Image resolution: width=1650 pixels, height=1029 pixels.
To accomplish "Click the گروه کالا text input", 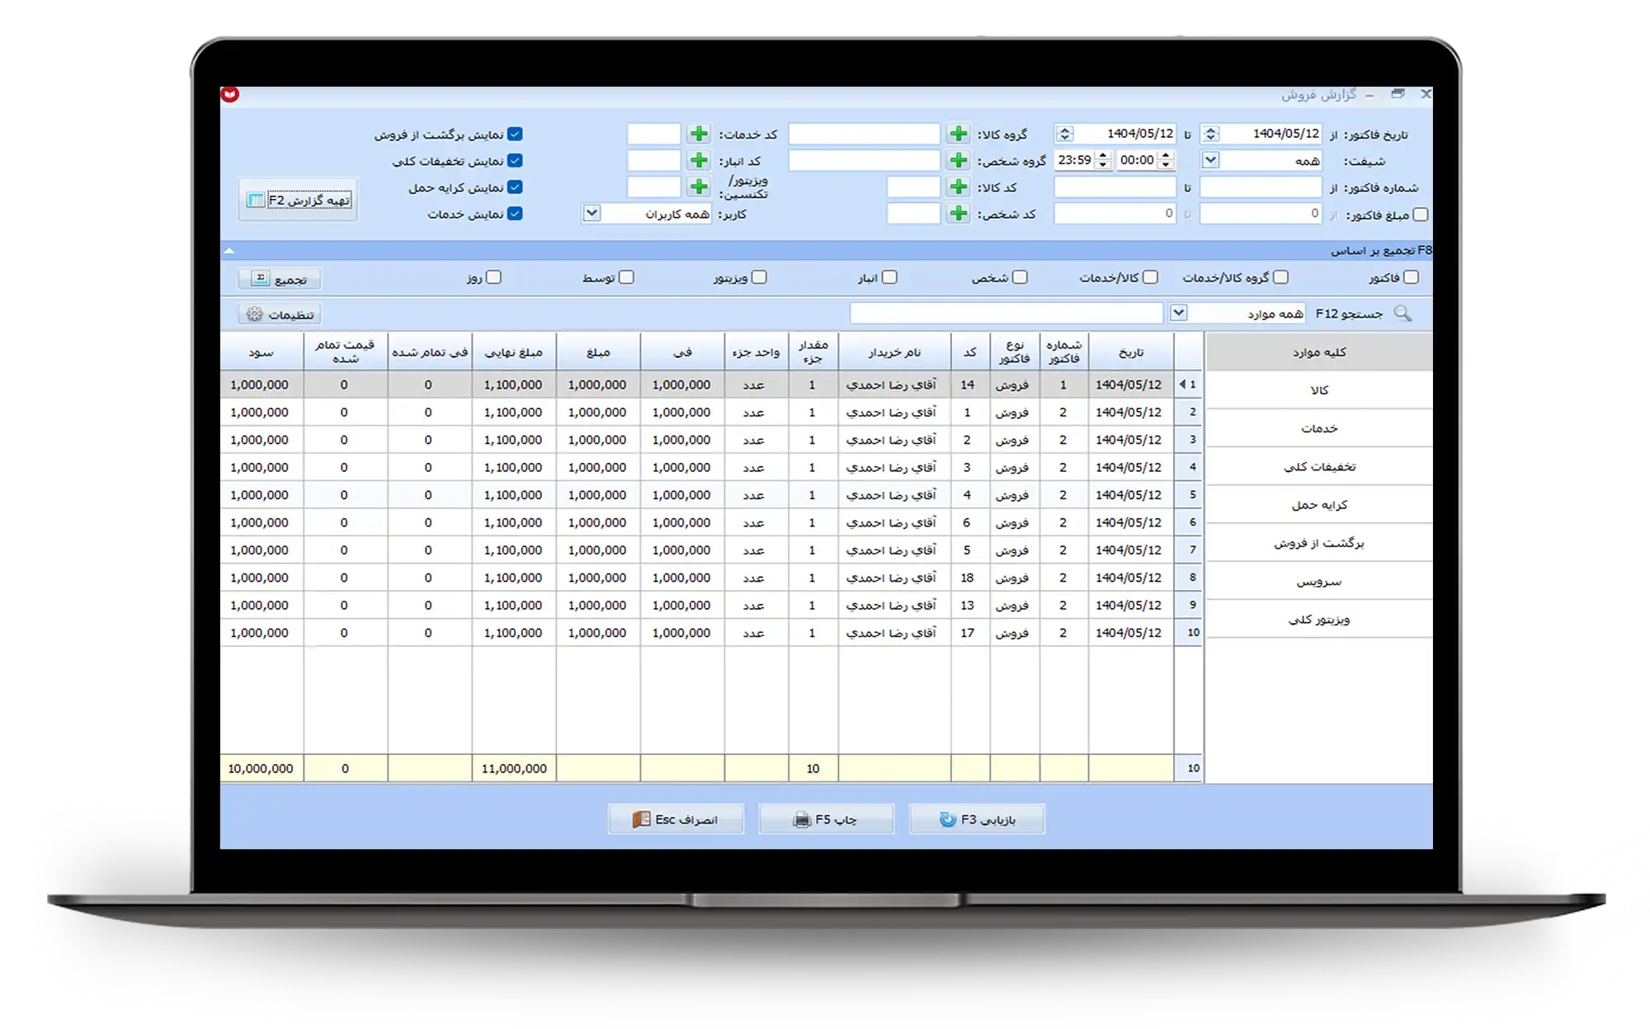I will click(864, 134).
